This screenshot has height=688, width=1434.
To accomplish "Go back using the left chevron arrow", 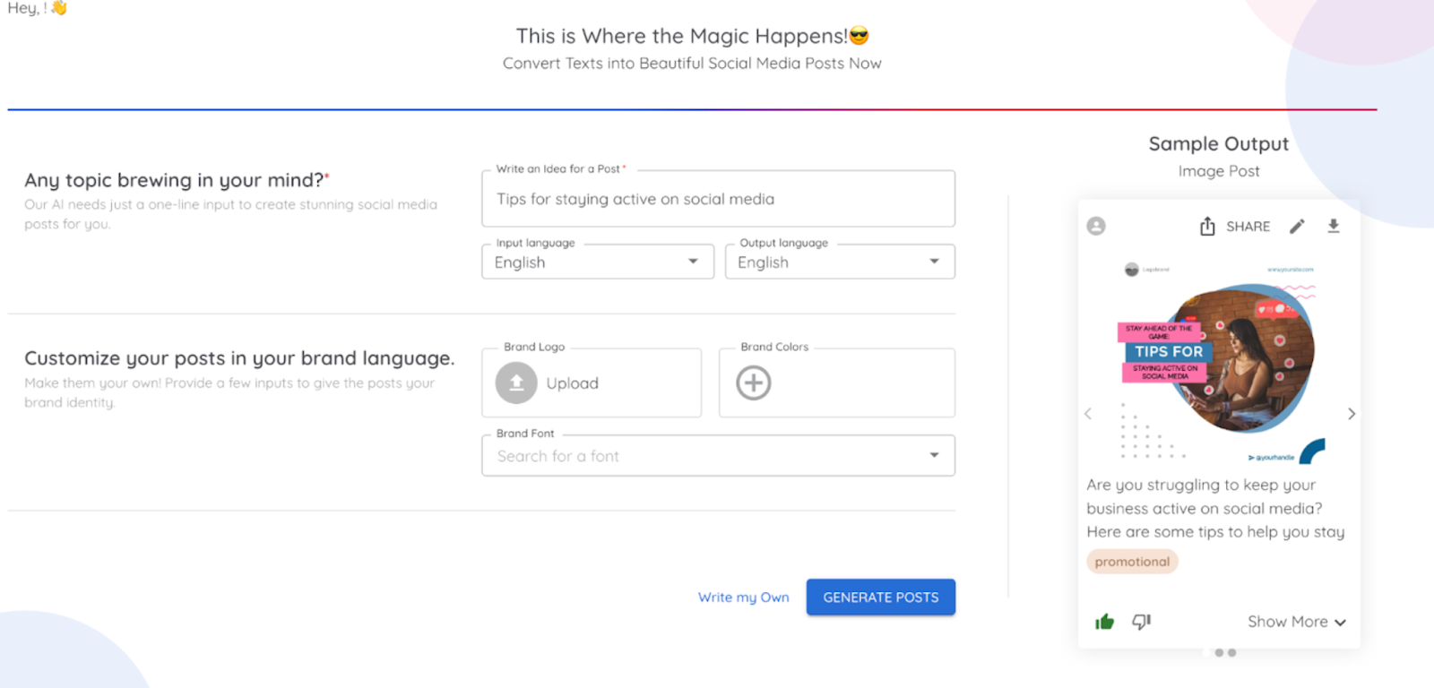I will click(1087, 414).
